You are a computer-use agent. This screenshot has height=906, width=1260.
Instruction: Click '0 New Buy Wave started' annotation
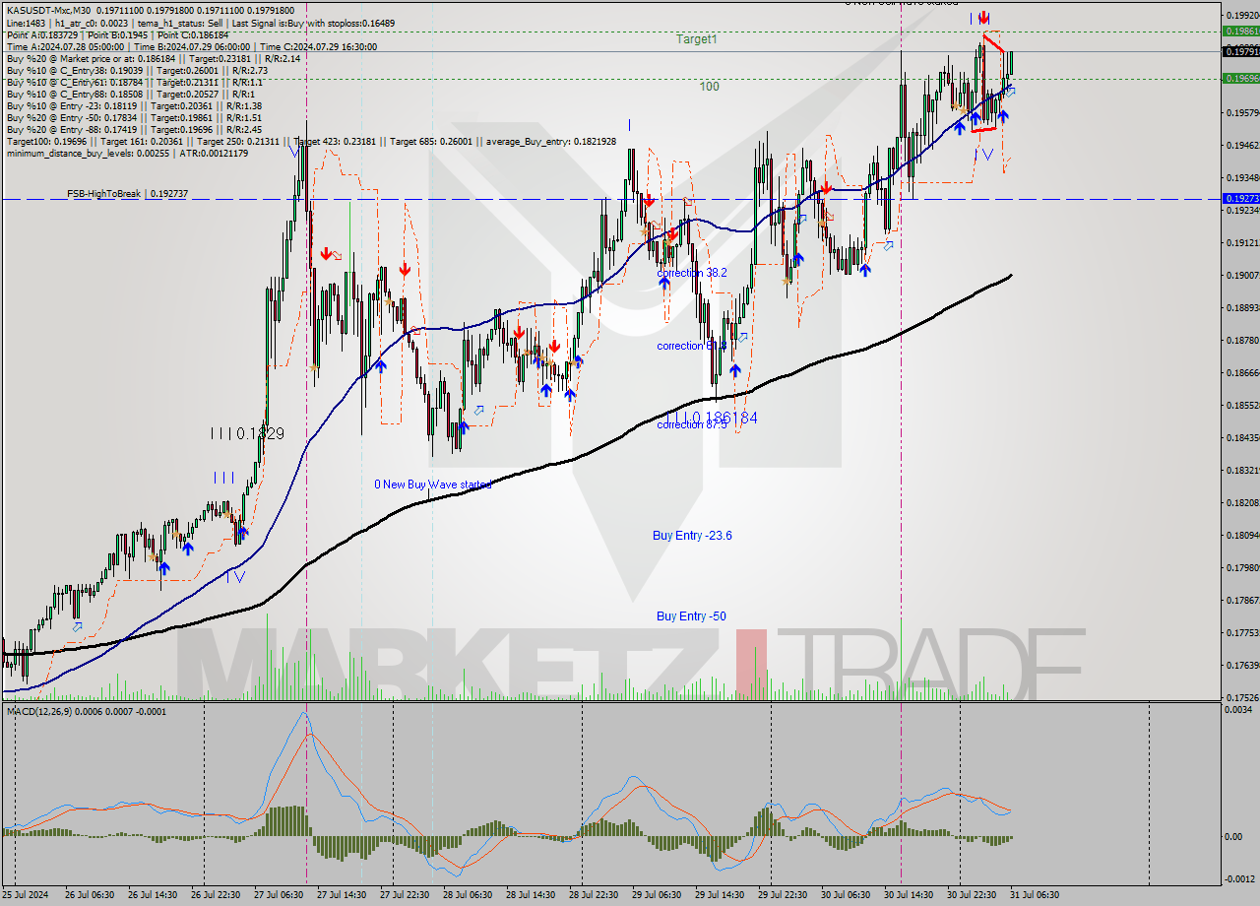(432, 485)
